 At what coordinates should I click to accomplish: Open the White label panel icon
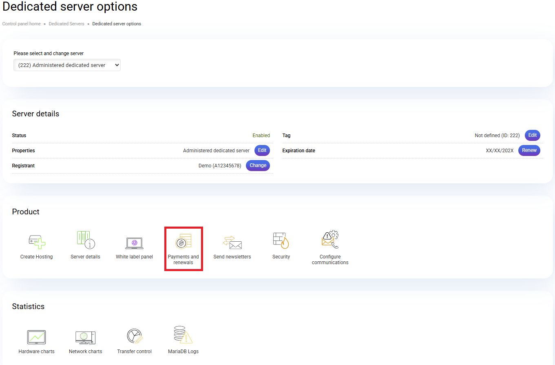click(x=134, y=243)
